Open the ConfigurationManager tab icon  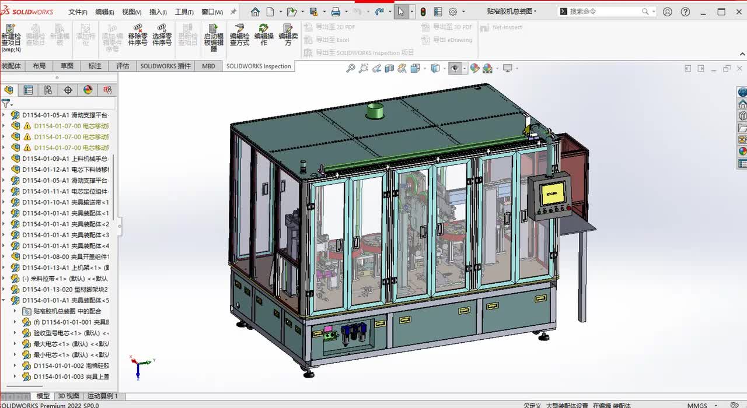pyautogui.click(x=48, y=90)
